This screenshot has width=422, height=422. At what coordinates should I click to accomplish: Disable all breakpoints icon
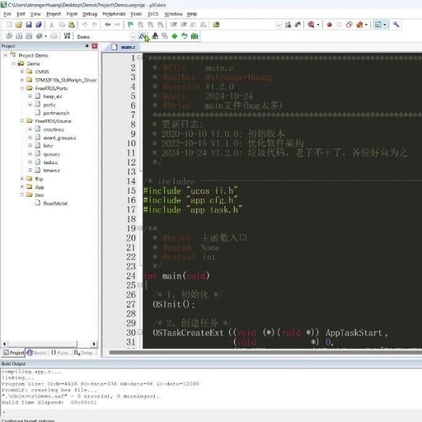349,25
